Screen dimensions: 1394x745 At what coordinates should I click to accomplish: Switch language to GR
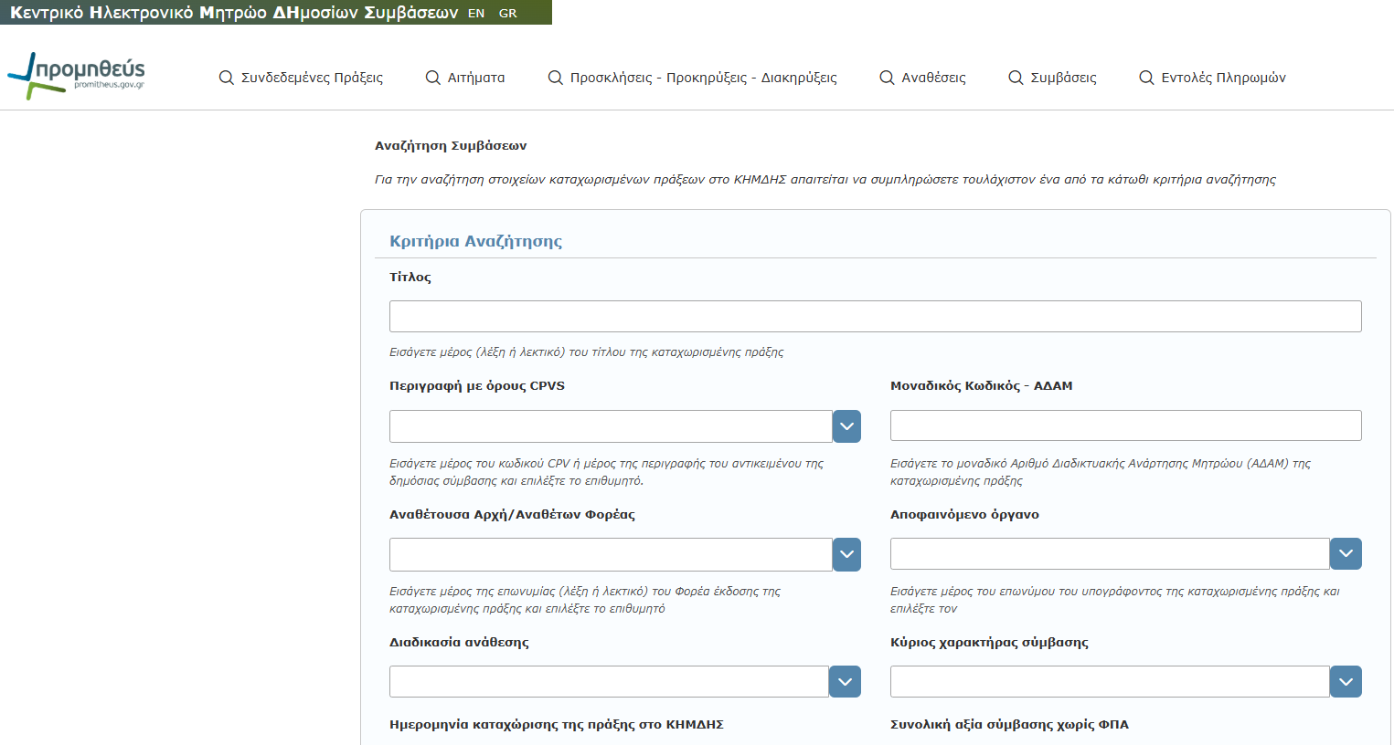click(508, 13)
